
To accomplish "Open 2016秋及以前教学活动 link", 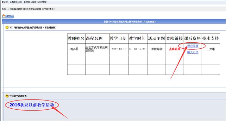I will [32, 105].
